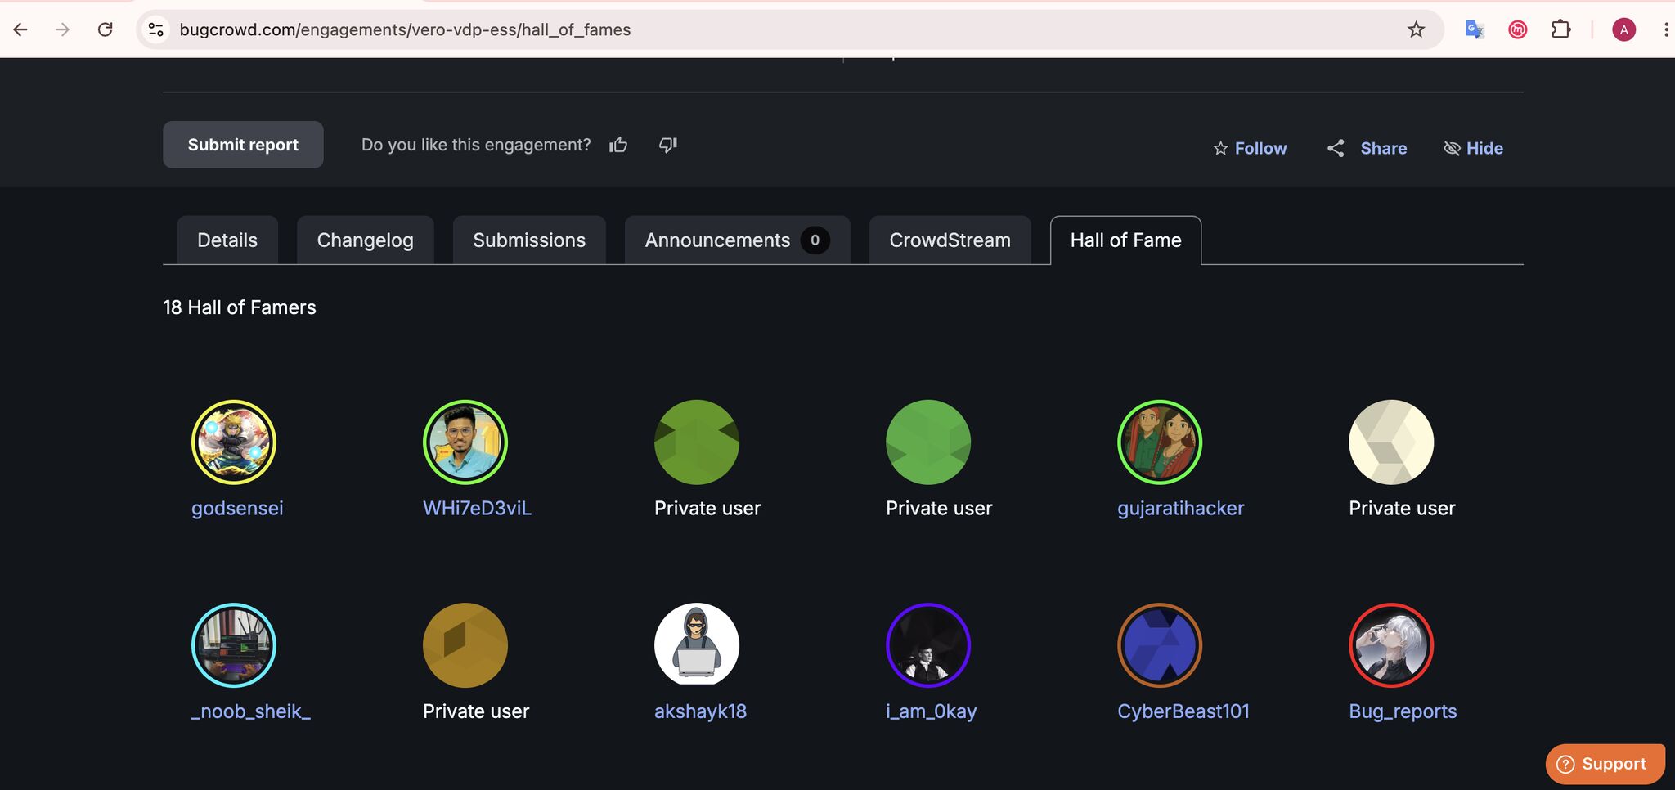Click the Hide crossed-eye icon
This screenshot has width=1675, height=790.
1452,148
